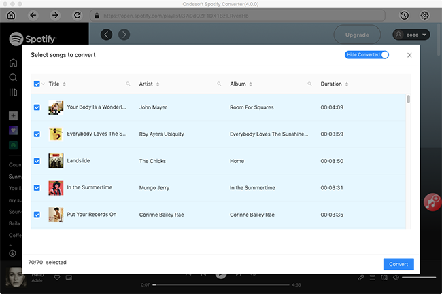
Task: Click the Spotify logo in sidebar
Action: pyautogui.click(x=33, y=39)
